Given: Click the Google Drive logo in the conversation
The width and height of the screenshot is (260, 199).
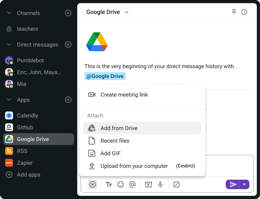Looking at the screenshot, I should tap(97, 42).
